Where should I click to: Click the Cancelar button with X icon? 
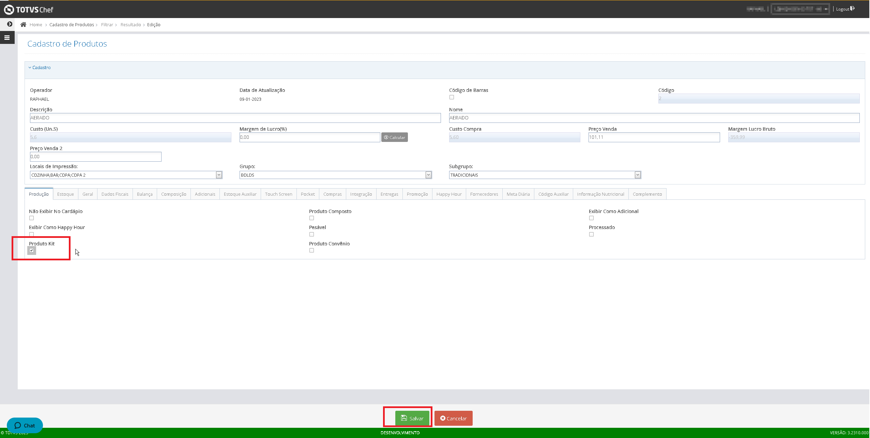click(x=453, y=418)
